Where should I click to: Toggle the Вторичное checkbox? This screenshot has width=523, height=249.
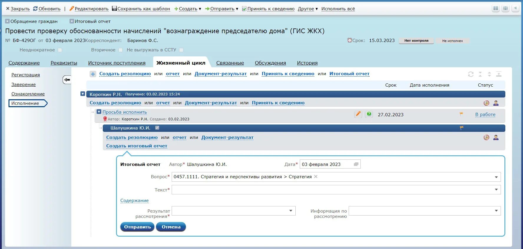click(x=120, y=50)
